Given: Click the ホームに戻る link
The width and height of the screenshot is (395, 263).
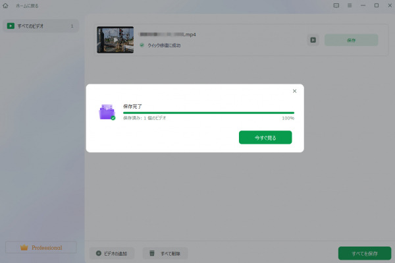Looking at the screenshot, I should pyautogui.click(x=27, y=6).
